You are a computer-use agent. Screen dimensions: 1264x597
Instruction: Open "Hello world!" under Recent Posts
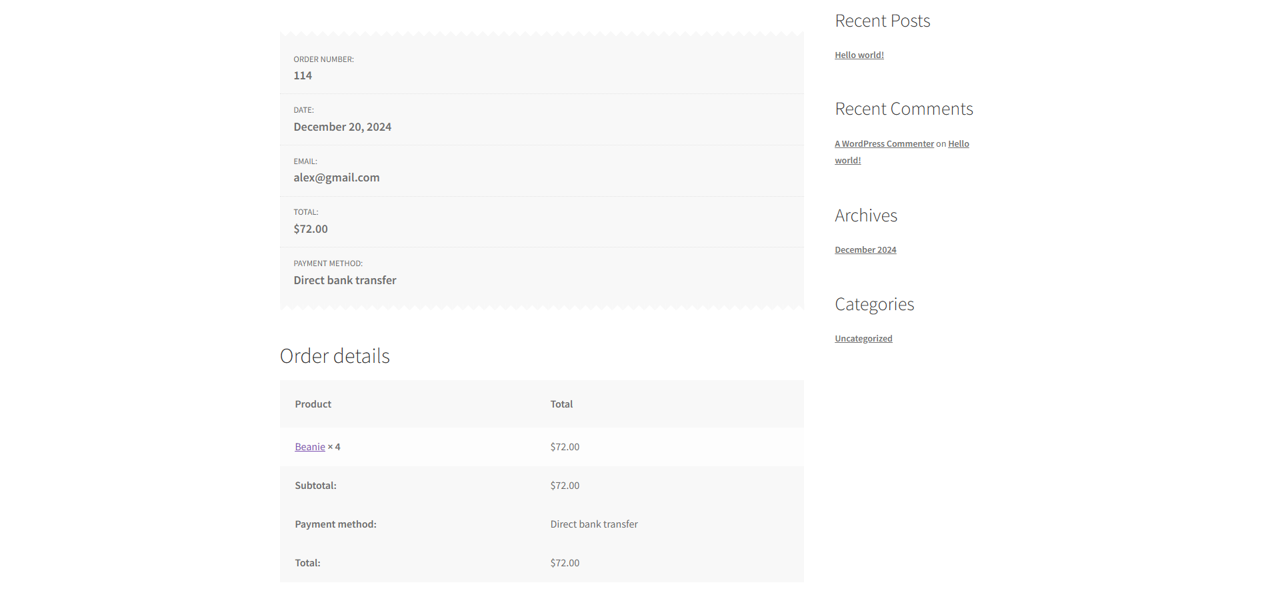pyautogui.click(x=859, y=55)
